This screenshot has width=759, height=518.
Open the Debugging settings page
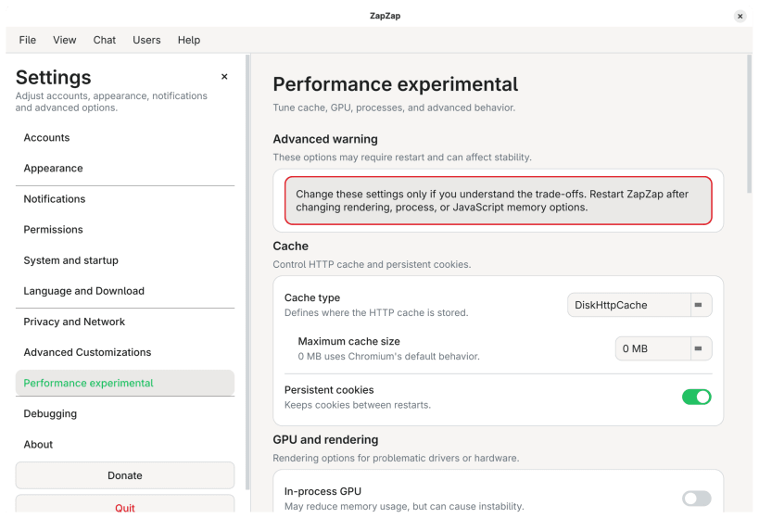click(x=125, y=414)
